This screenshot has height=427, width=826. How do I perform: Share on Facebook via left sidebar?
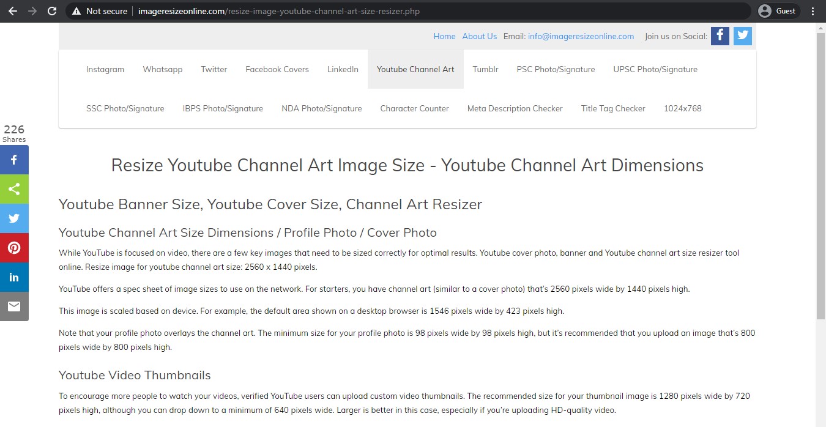[14, 160]
